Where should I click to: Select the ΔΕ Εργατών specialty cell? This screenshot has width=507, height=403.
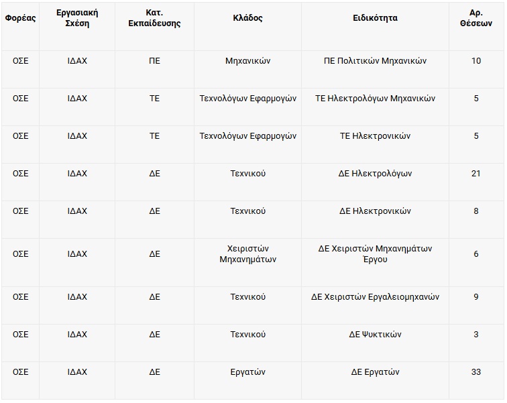coord(375,372)
